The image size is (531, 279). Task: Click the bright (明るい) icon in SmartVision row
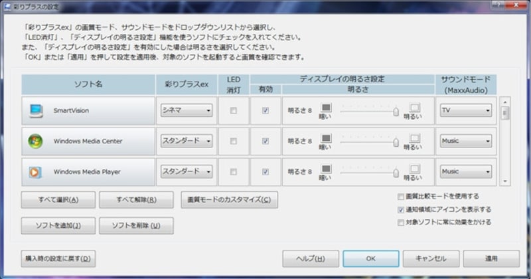click(x=414, y=108)
